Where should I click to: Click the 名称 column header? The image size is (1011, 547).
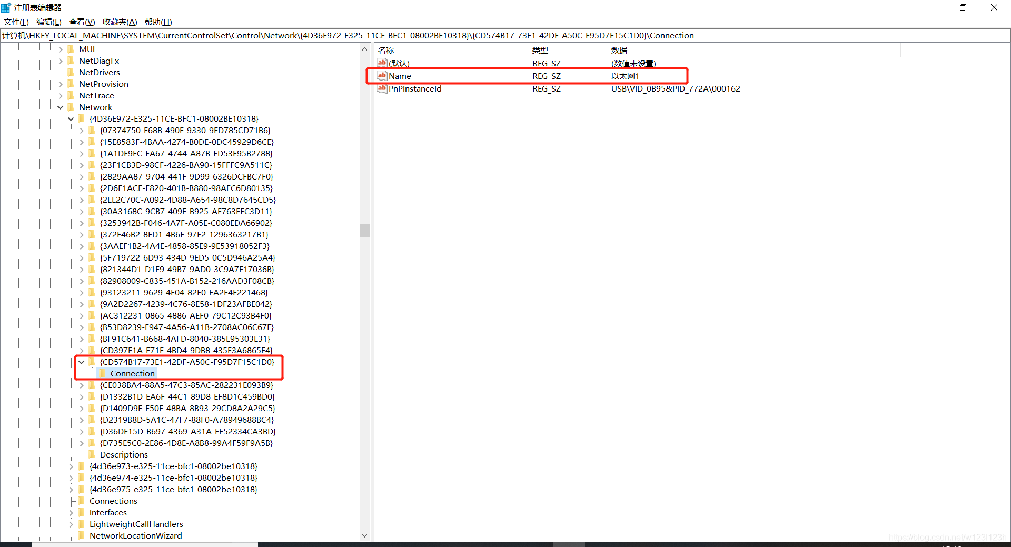(452, 50)
